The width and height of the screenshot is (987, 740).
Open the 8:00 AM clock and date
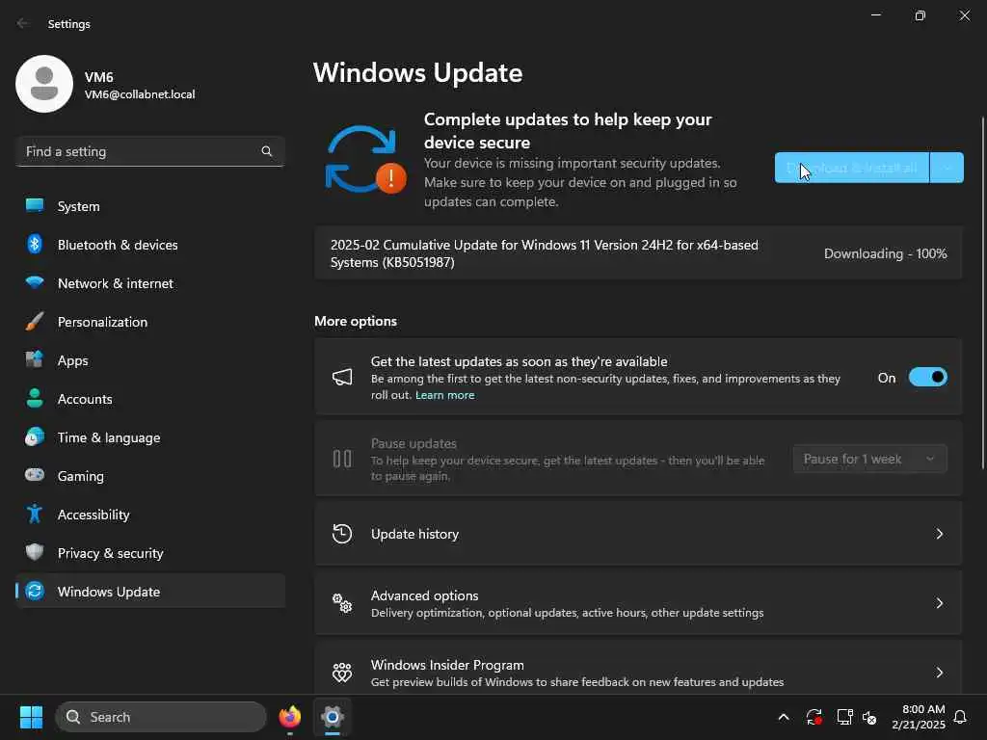(919, 717)
